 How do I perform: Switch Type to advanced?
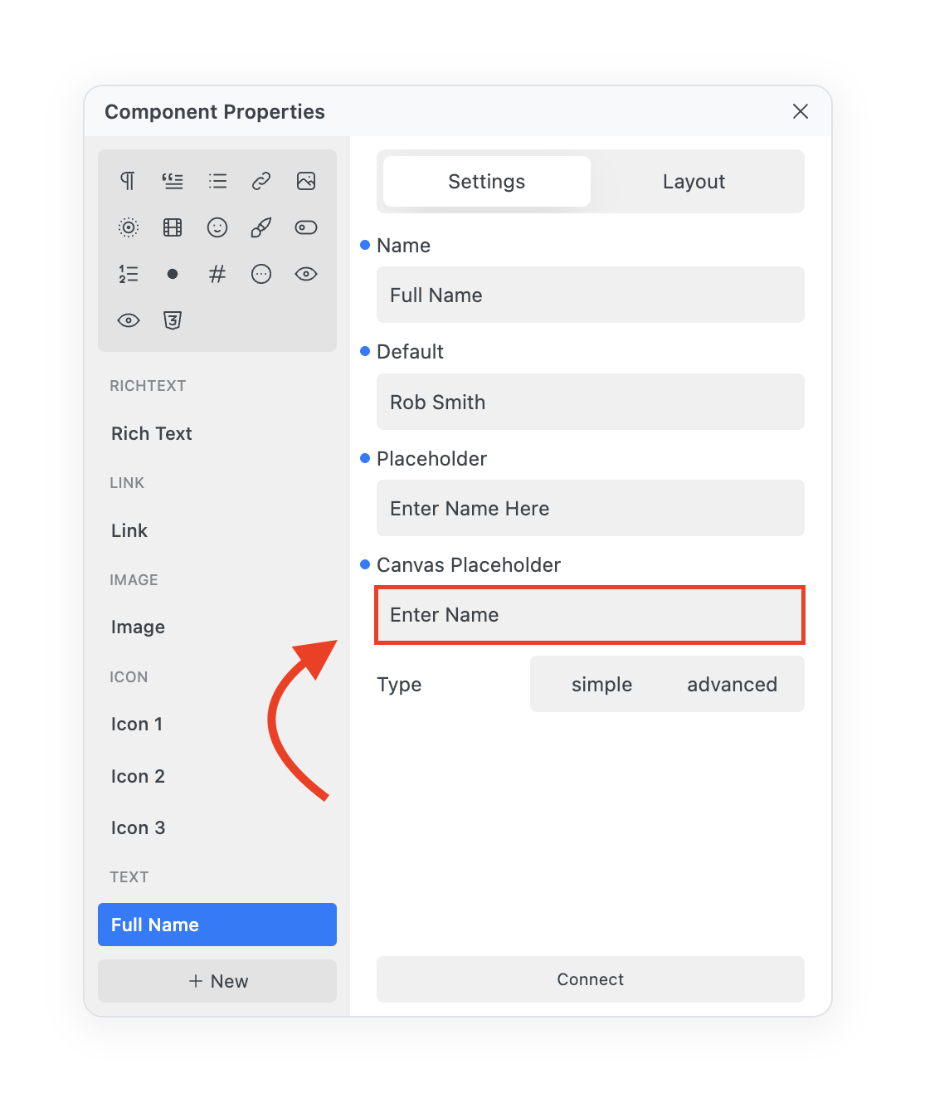coord(732,685)
